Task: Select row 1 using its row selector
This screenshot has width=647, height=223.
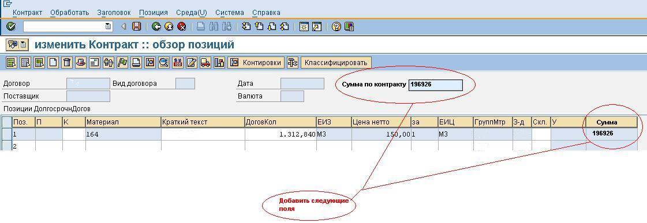Action: point(6,134)
